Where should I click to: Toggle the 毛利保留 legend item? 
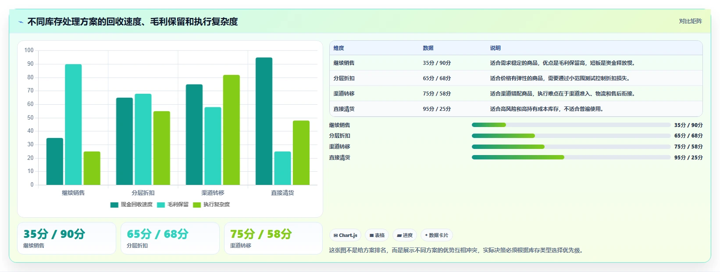(x=173, y=205)
